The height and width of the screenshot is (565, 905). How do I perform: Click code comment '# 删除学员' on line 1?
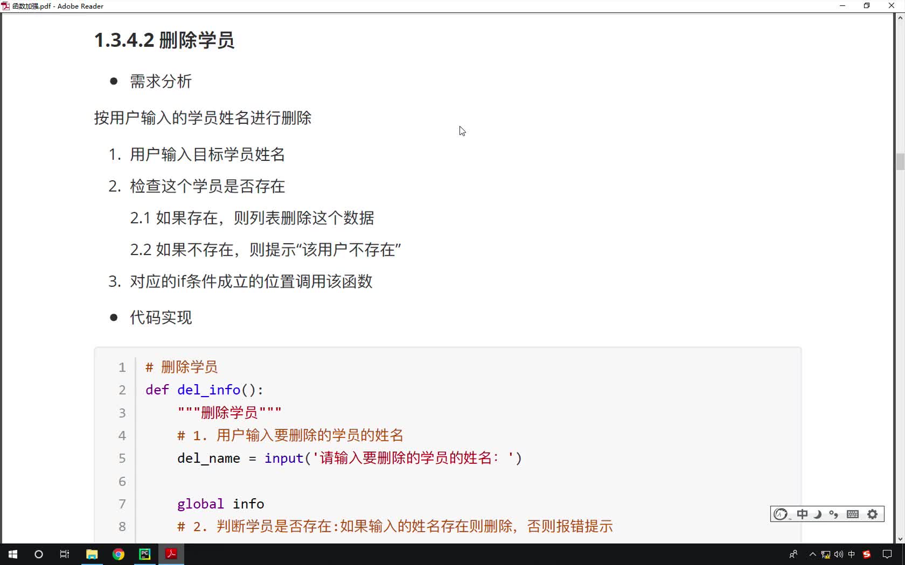point(182,368)
